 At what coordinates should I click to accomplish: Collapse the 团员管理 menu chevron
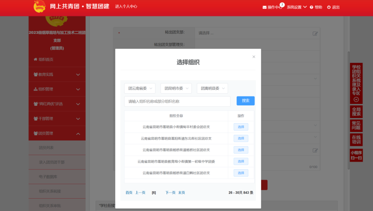(x=78, y=134)
